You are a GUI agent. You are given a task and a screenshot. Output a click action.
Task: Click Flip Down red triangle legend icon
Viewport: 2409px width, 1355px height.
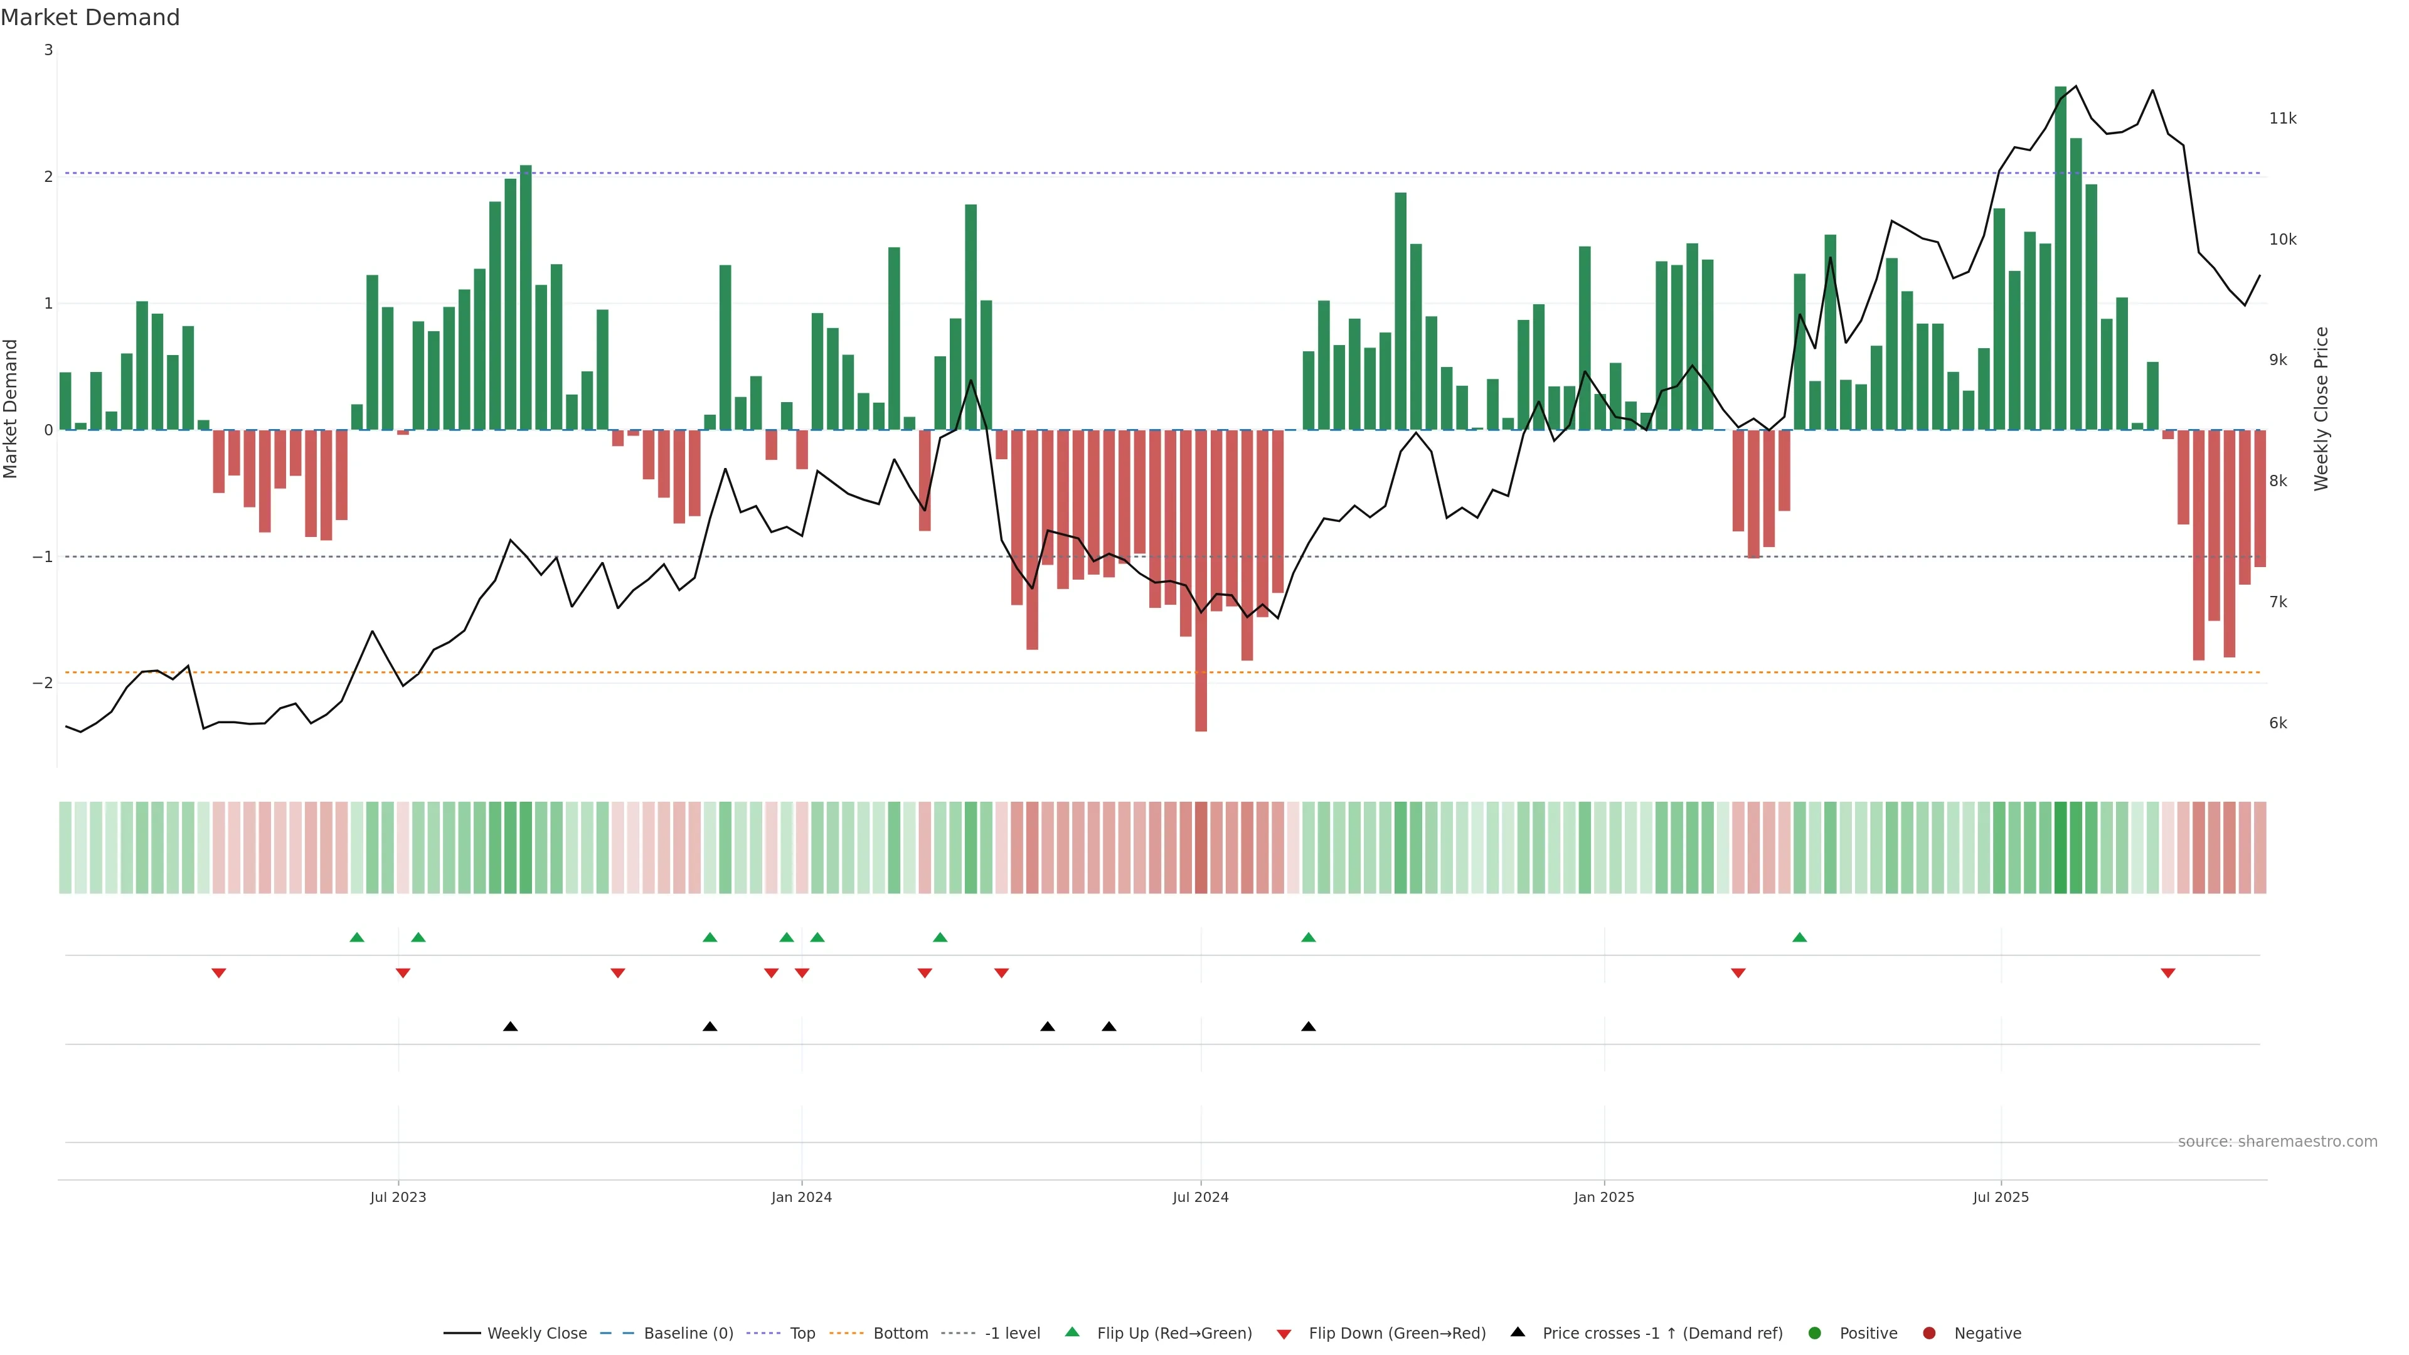(1284, 1334)
